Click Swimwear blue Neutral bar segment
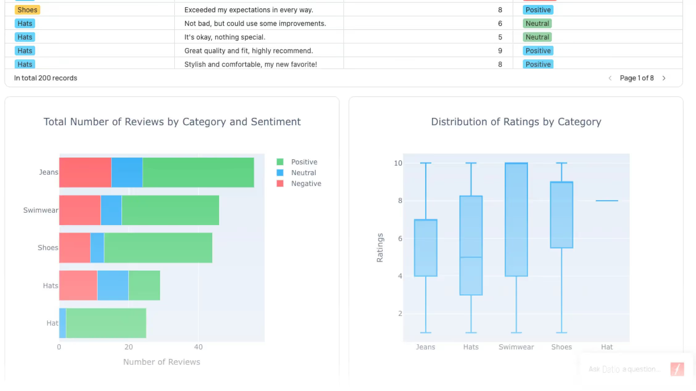The height and width of the screenshot is (391, 696). pos(111,210)
